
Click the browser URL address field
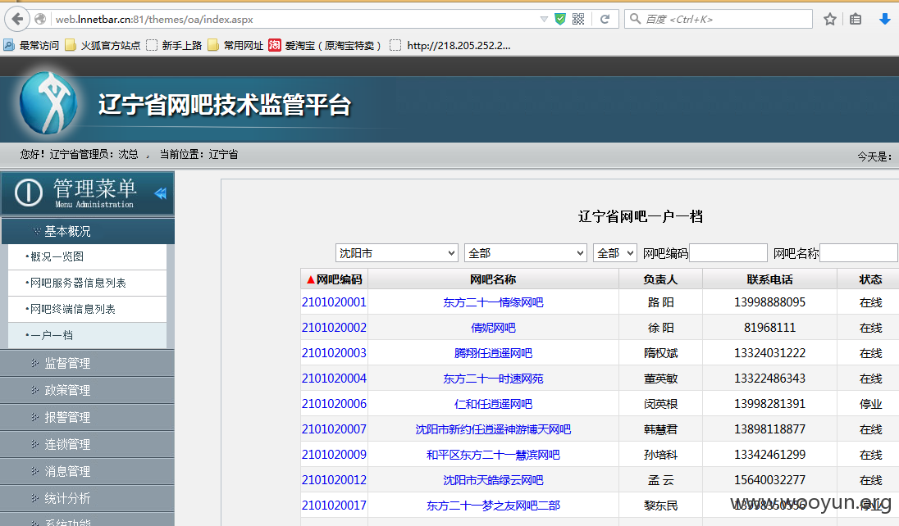pyautogui.click(x=295, y=19)
